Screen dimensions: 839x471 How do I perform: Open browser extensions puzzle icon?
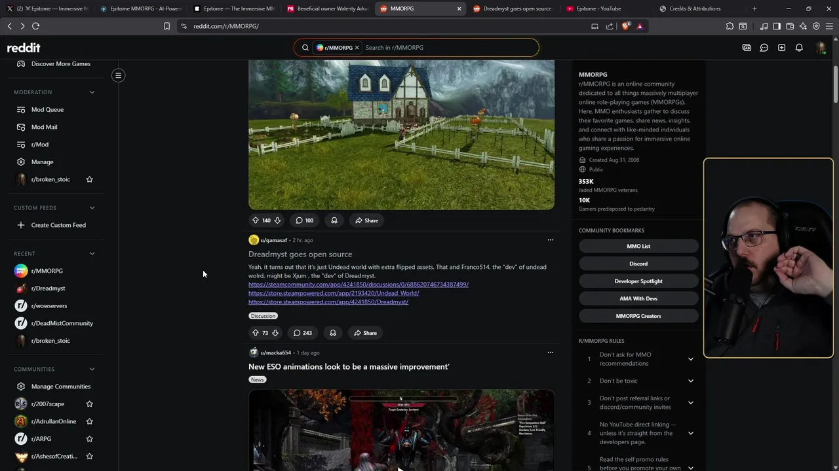[x=730, y=26]
